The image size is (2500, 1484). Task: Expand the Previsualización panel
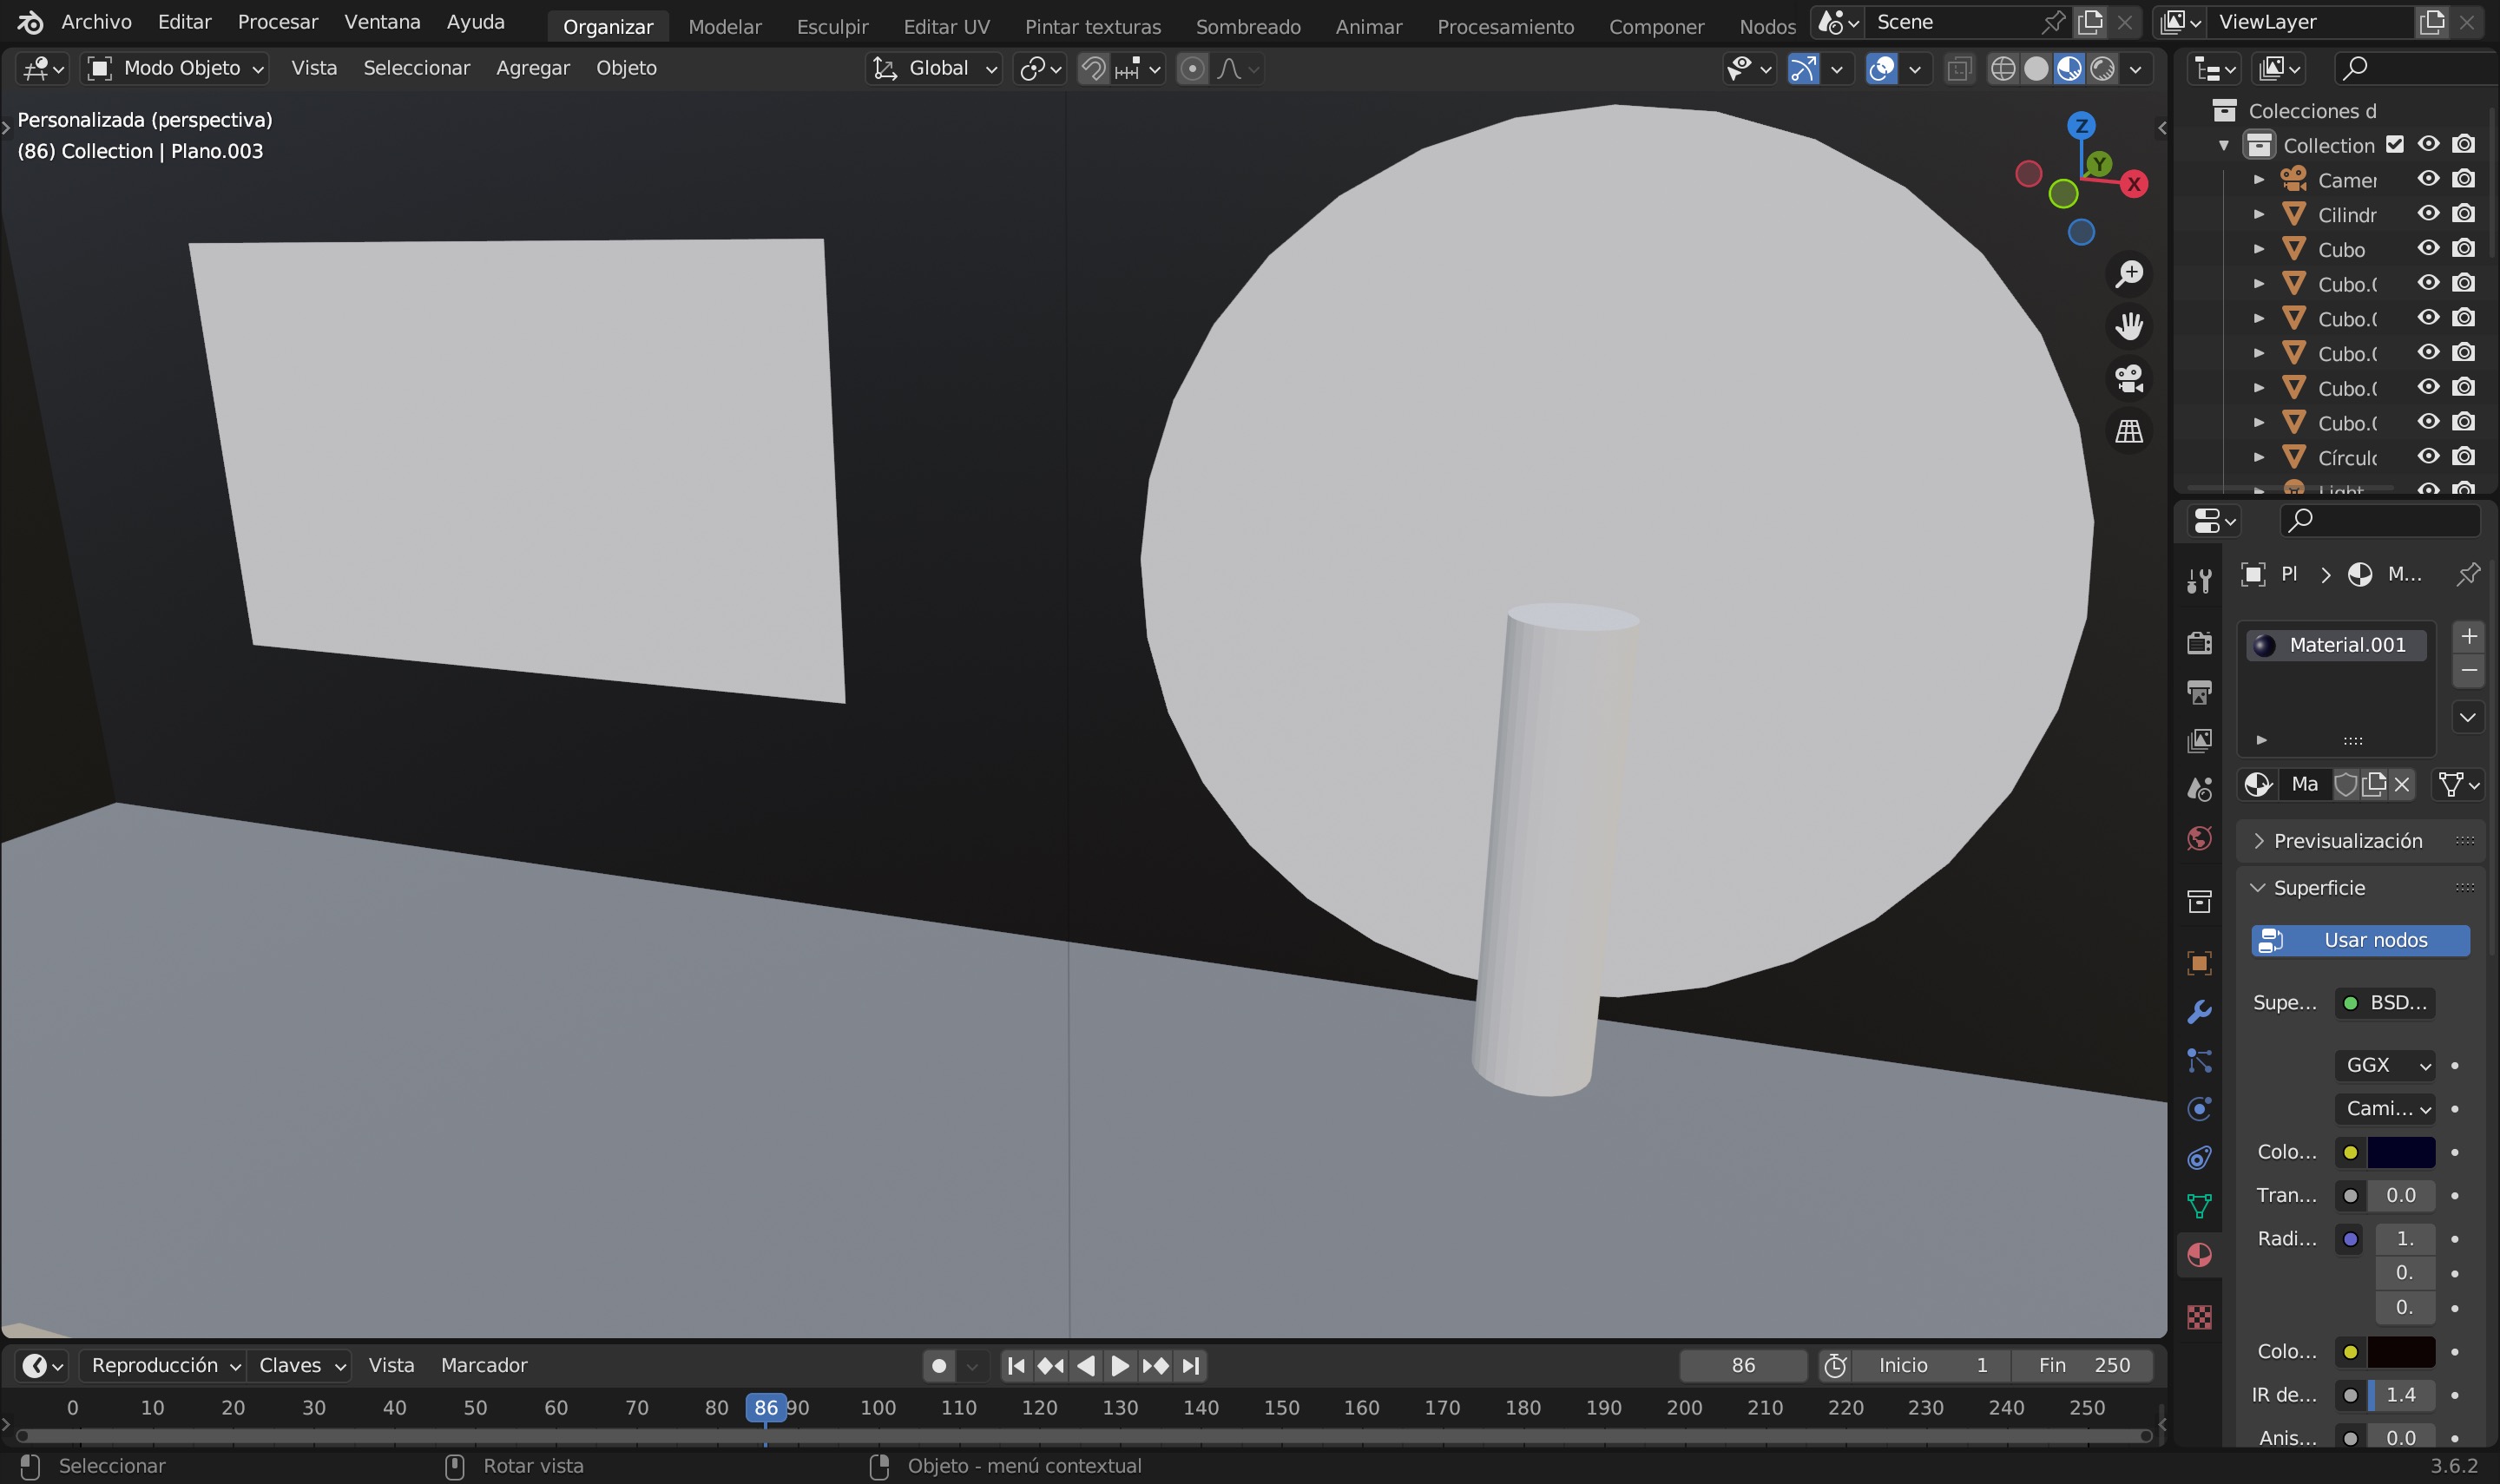[x=2347, y=841]
